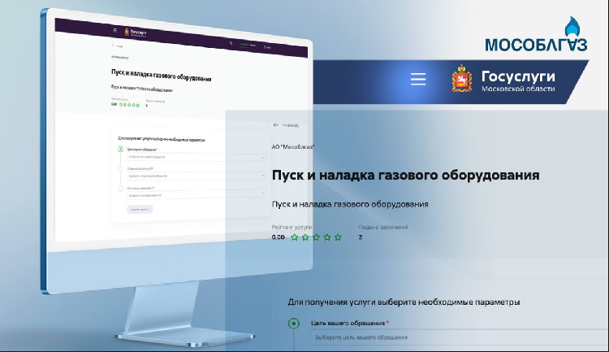Click the first green rating star in the enlarged overlay
The image size is (609, 352).
coord(295,237)
